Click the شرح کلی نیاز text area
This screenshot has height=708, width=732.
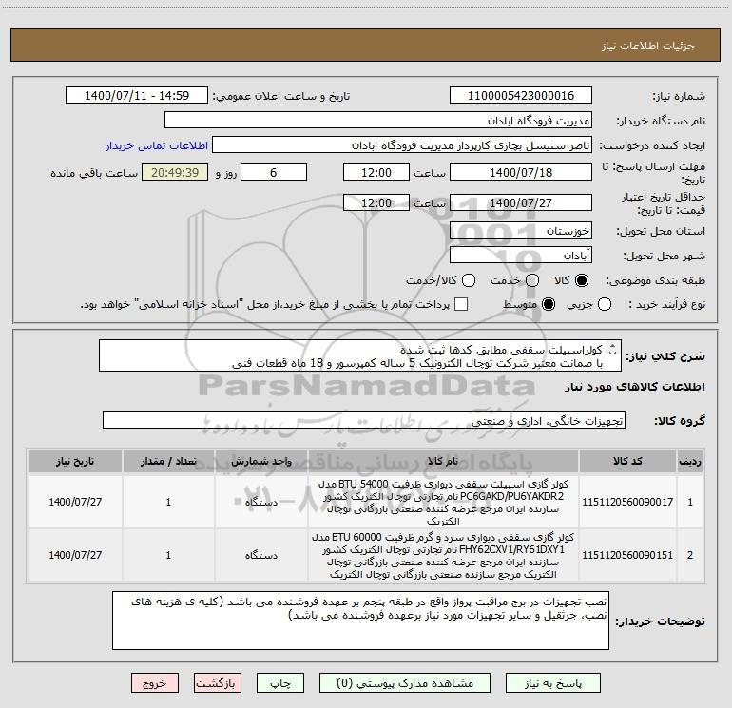click(360, 355)
